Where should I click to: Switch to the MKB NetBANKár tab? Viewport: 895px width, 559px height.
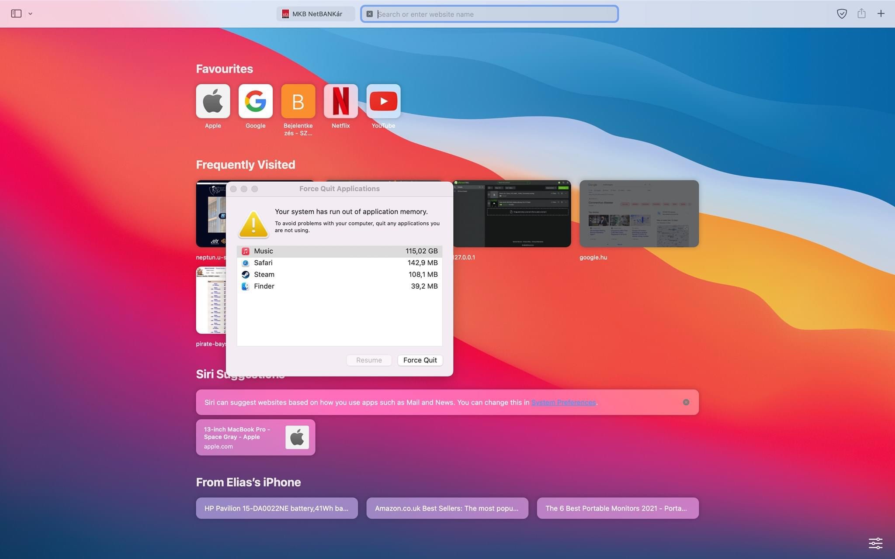316,14
